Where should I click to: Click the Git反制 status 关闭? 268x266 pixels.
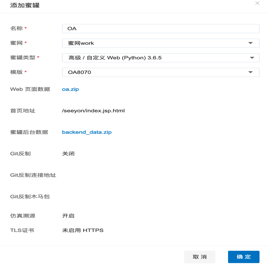[68, 153]
